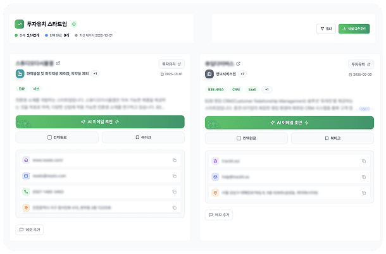Click the 2025-10-01 date in the 화학제품 제조업 card
386x254 pixels.
coord(171,74)
